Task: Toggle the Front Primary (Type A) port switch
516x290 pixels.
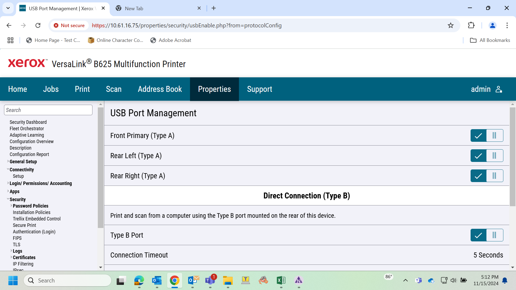Action: 487,136
